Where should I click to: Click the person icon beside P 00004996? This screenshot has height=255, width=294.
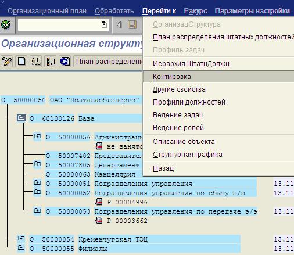point(99,202)
